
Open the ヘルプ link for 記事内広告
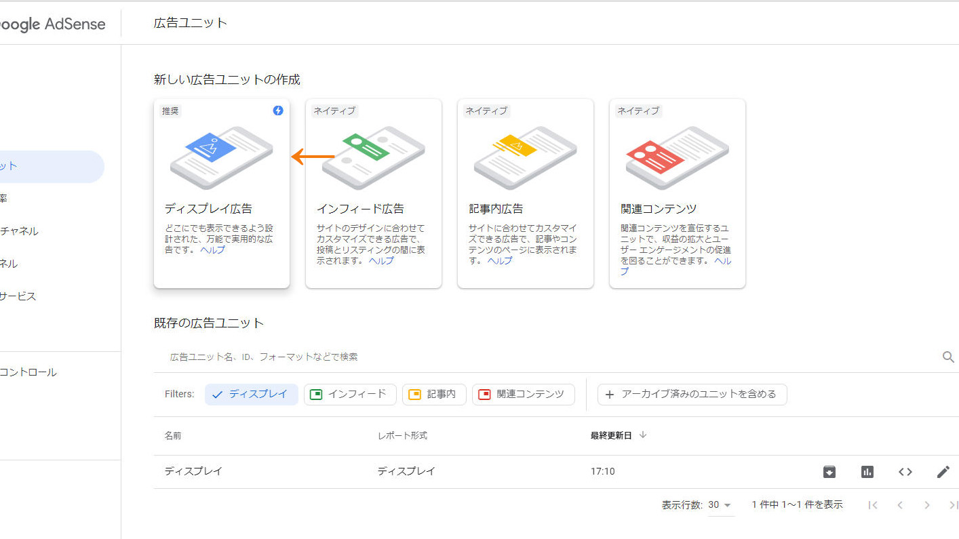(500, 260)
